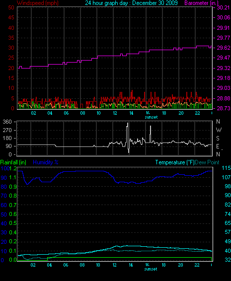Click the 0.5 rainfall scale value

[13, 223]
